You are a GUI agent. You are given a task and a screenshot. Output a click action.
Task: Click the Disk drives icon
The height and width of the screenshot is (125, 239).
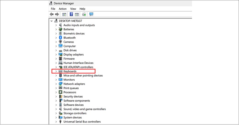[61, 50]
